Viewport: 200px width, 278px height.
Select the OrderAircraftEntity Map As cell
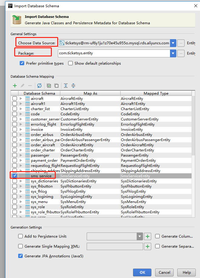click(x=90, y=145)
